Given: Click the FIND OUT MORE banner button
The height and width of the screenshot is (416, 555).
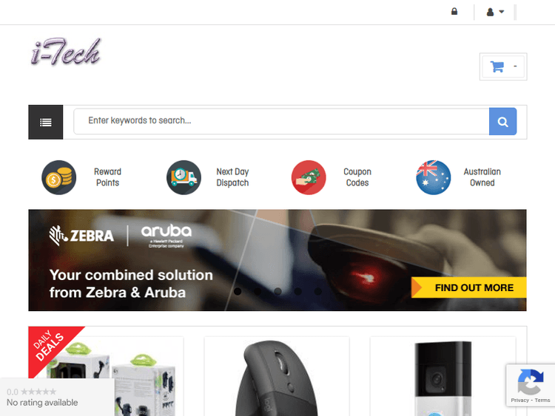Looking at the screenshot, I should coord(468,287).
